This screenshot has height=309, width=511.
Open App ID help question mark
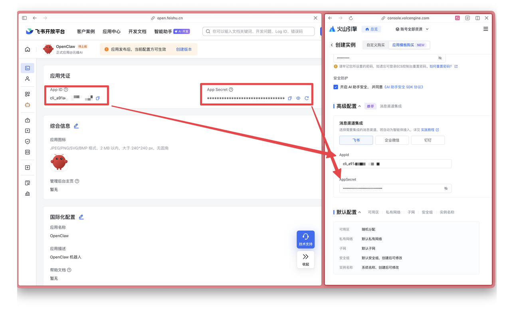pyautogui.click(x=66, y=90)
